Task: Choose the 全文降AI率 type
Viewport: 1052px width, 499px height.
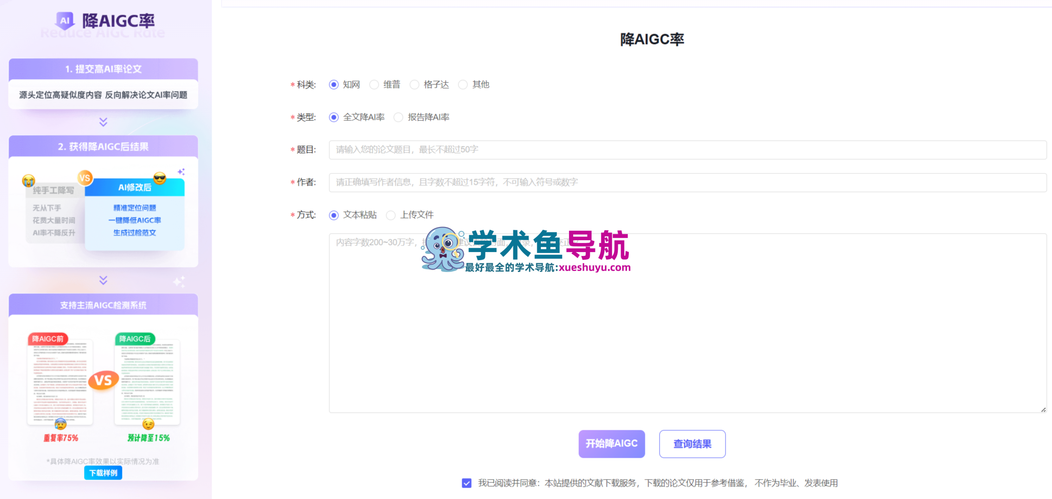Action: point(334,118)
